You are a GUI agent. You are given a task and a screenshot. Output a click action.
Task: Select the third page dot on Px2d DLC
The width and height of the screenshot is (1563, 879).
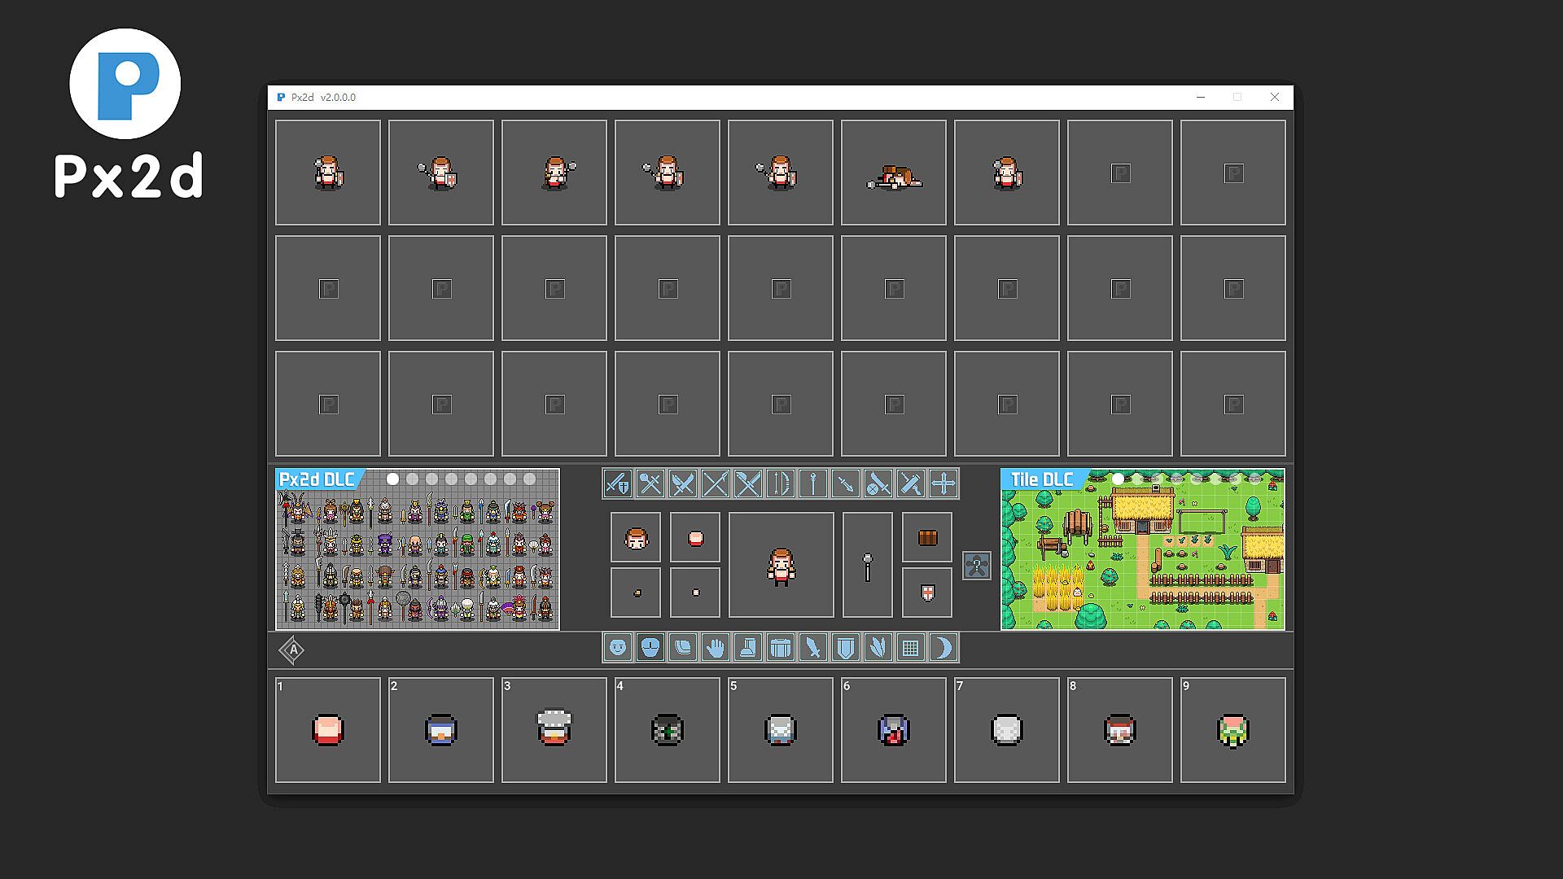pyautogui.click(x=432, y=479)
